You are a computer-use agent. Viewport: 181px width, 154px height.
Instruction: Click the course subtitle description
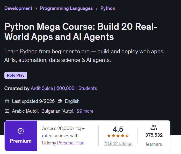(x=84, y=56)
